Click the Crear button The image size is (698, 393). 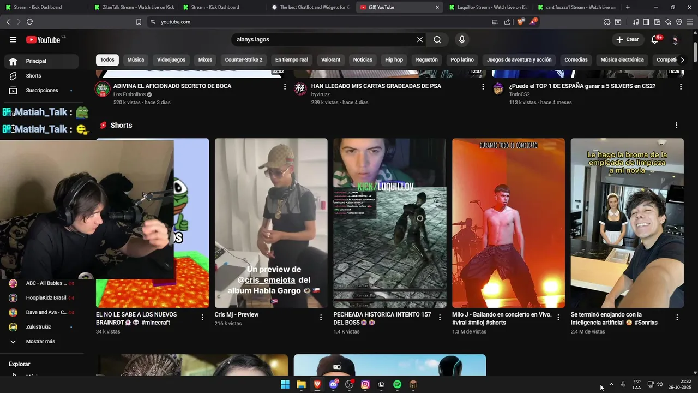tap(628, 39)
